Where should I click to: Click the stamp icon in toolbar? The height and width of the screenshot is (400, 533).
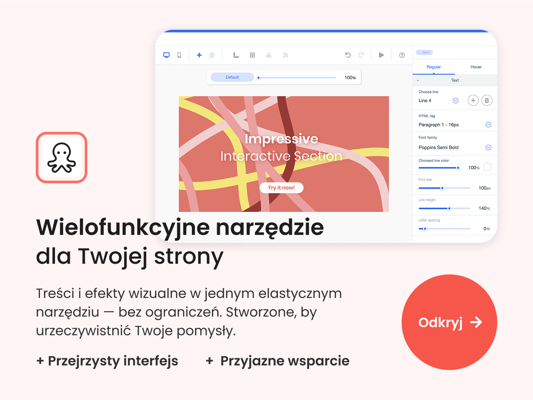tap(269, 55)
